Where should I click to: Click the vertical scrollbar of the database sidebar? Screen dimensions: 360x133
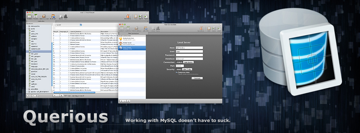(x=52, y=64)
